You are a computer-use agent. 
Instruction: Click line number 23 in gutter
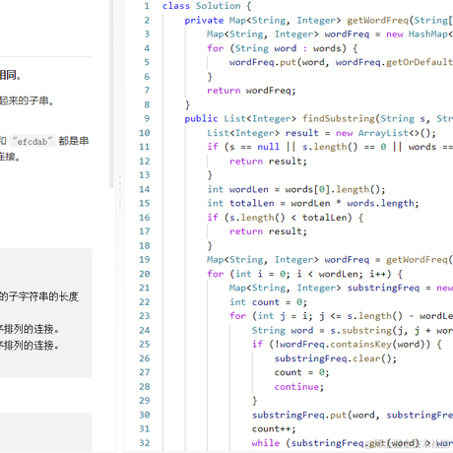tap(145, 316)
